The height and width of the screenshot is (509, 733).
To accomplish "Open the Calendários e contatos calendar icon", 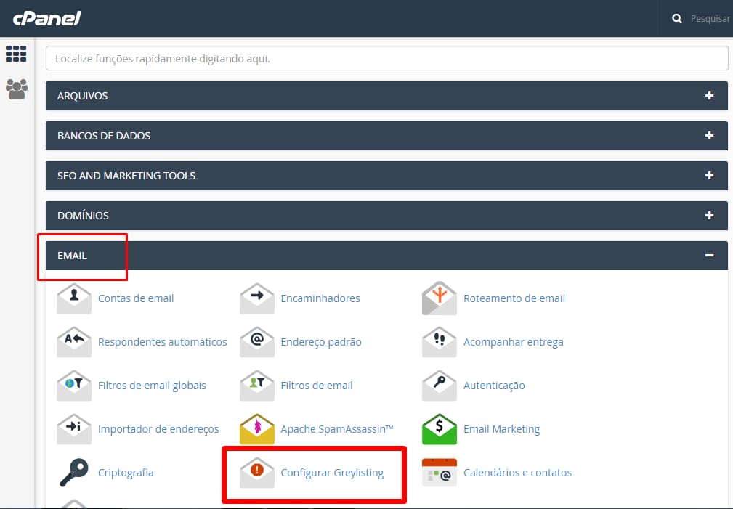I will coord(440,473).
